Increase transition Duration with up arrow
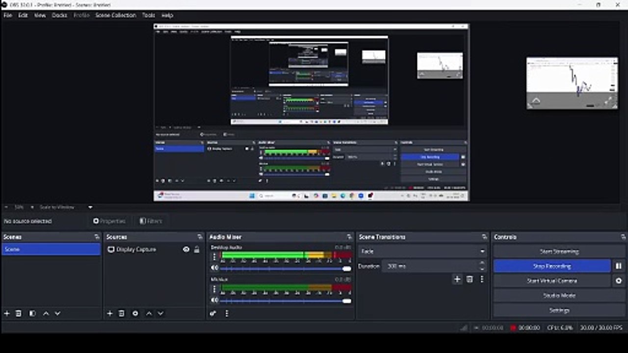This screenshot has width=628, height=353. pyautogui.click(x=482, y=263)
